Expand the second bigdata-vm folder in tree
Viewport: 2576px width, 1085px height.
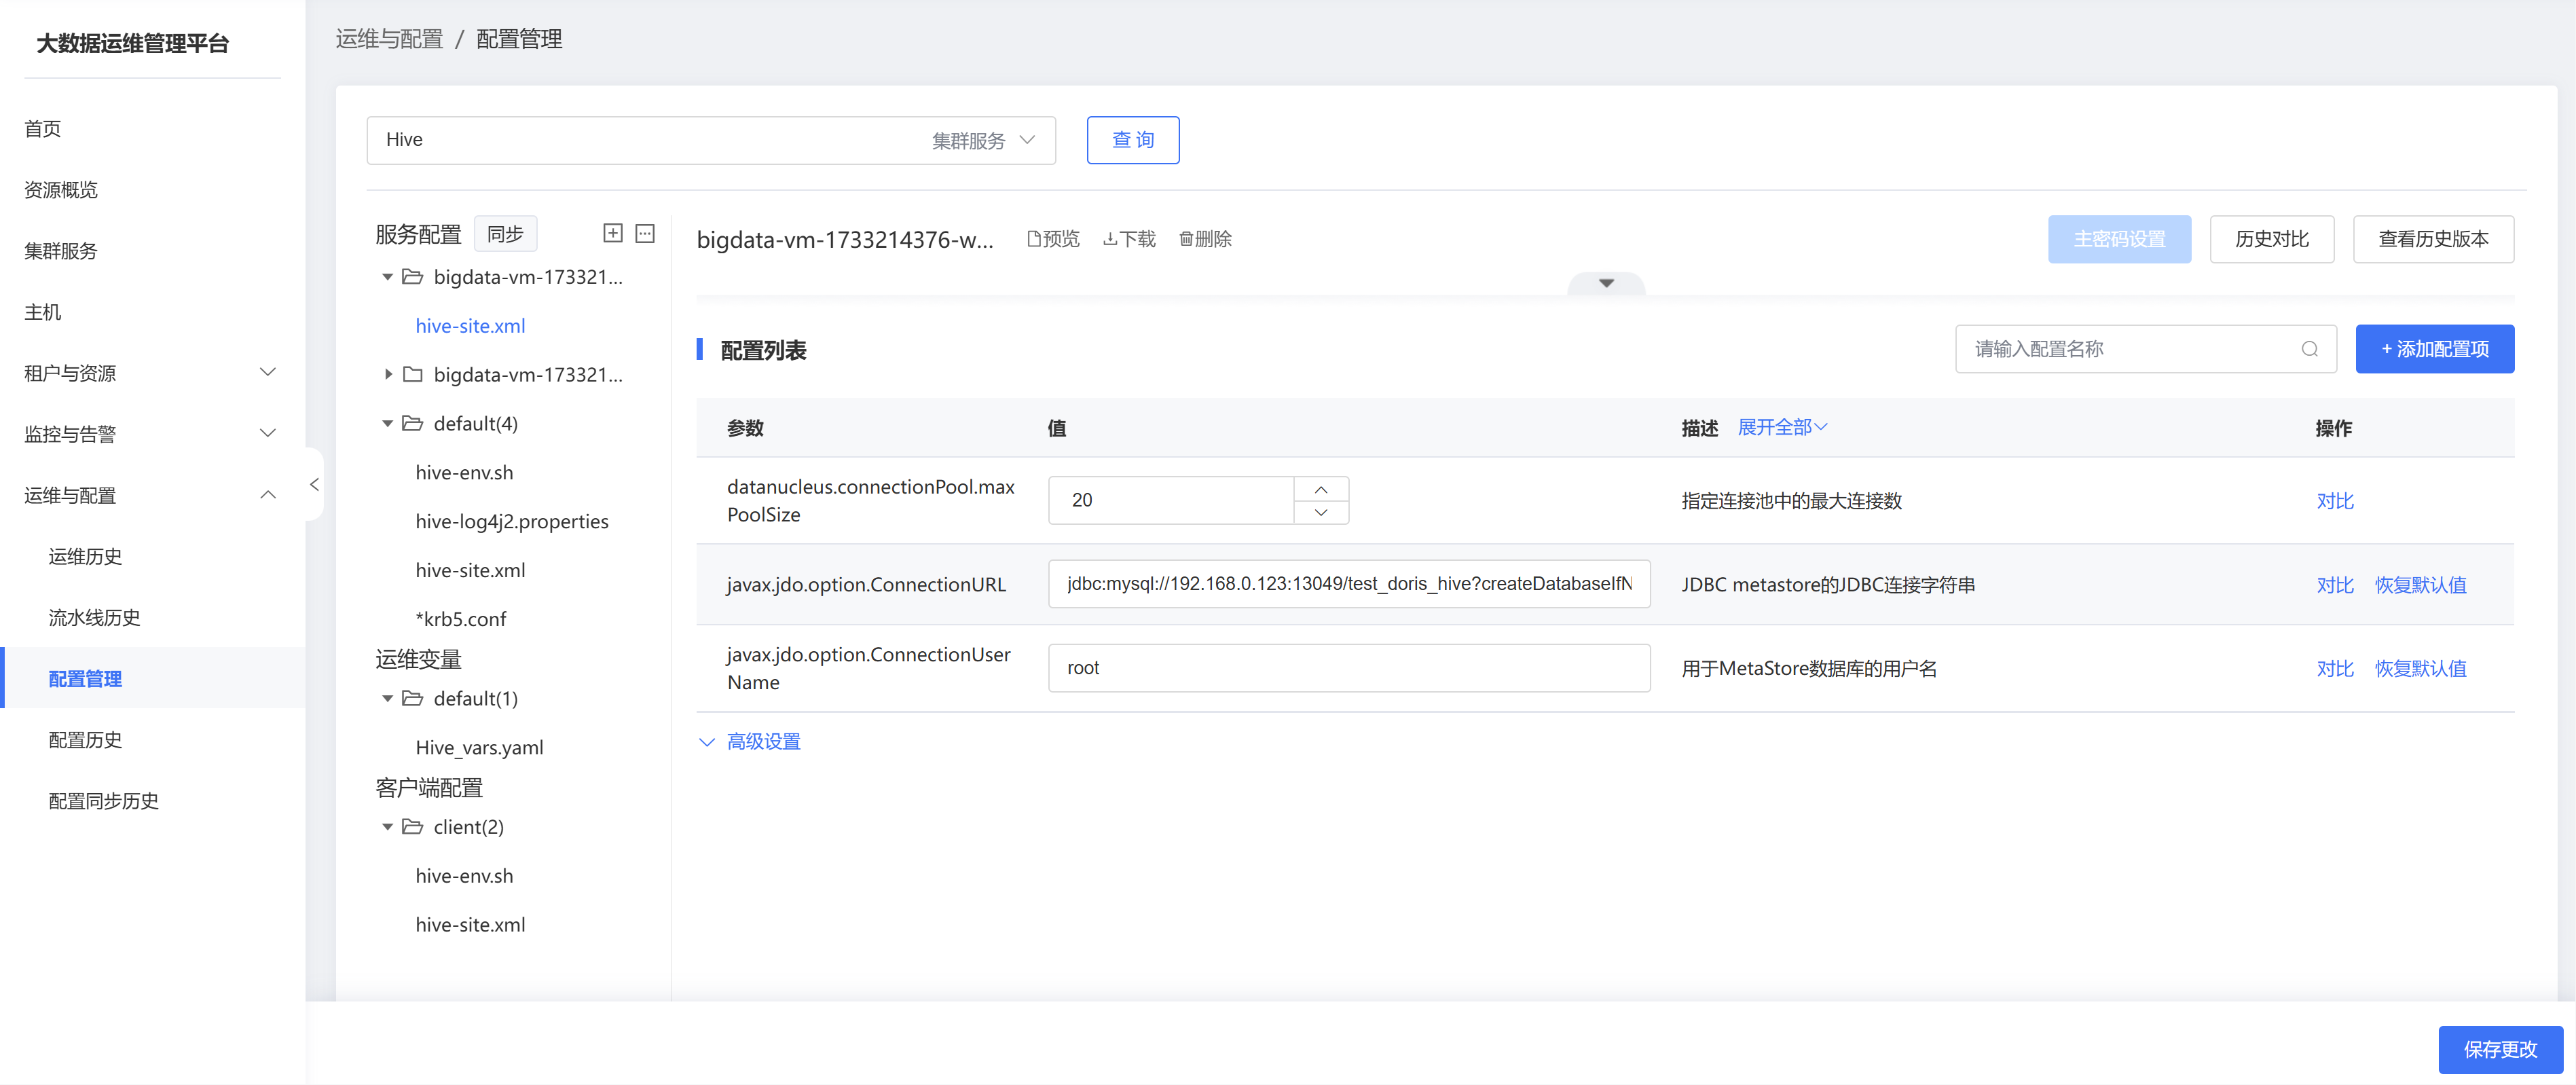[388, 375]
